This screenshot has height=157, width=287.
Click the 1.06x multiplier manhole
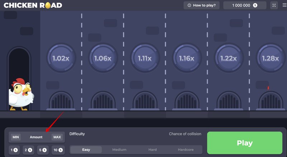(x=103, y=58)
